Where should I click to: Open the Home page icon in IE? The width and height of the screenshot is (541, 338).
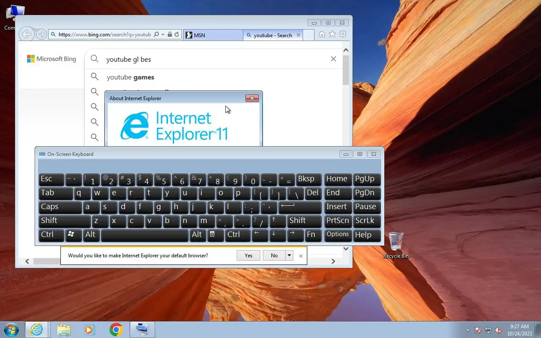[x=322, y=34]
